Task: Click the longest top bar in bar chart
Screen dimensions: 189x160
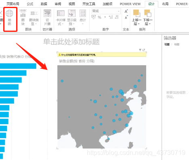Action: tap(18, 66)
